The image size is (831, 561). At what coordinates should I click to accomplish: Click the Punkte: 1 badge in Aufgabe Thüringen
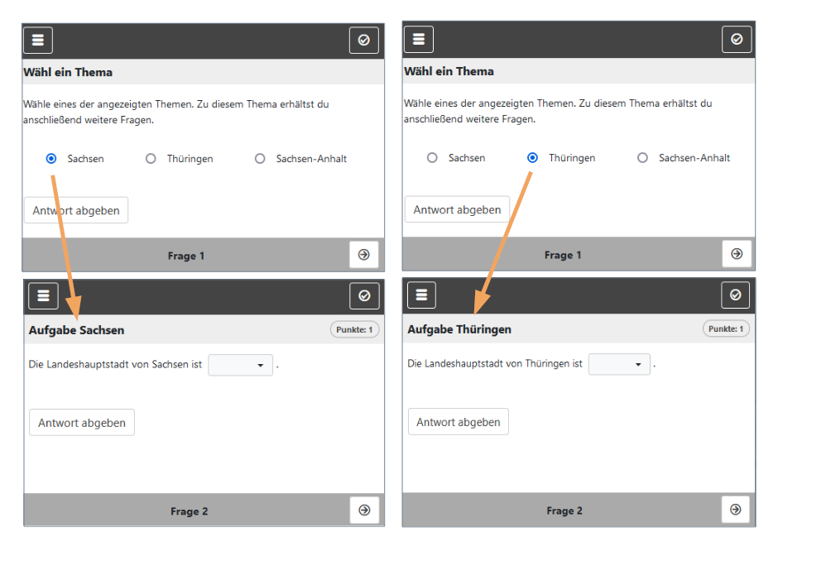tap(726, 328)
